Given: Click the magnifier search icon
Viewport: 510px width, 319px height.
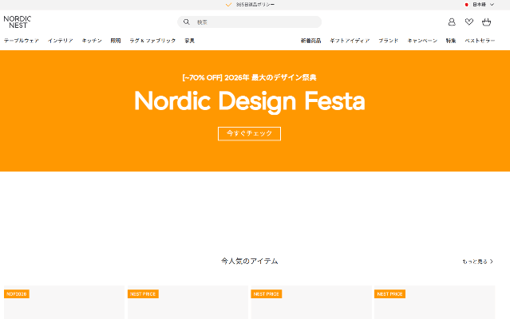Looking at the screenshot, I should [x=187, y=22].
